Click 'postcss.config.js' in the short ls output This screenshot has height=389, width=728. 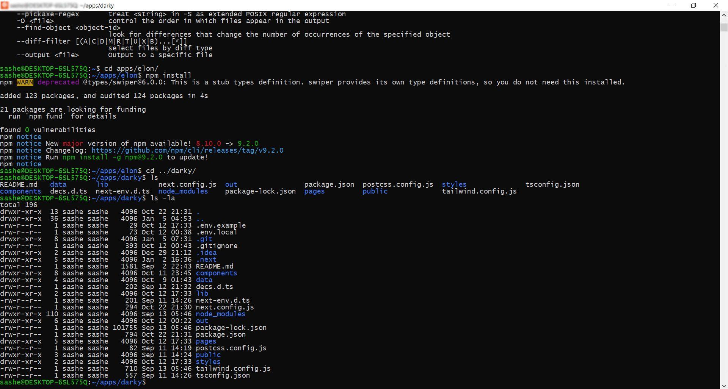398,184
